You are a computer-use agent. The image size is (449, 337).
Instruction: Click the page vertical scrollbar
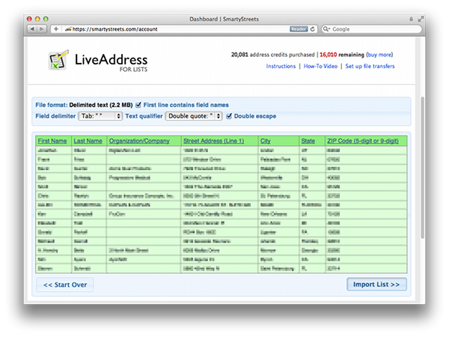(422, 168)
